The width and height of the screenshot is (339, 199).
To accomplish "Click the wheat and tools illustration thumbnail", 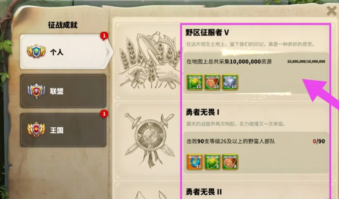I will coord(149,60).
